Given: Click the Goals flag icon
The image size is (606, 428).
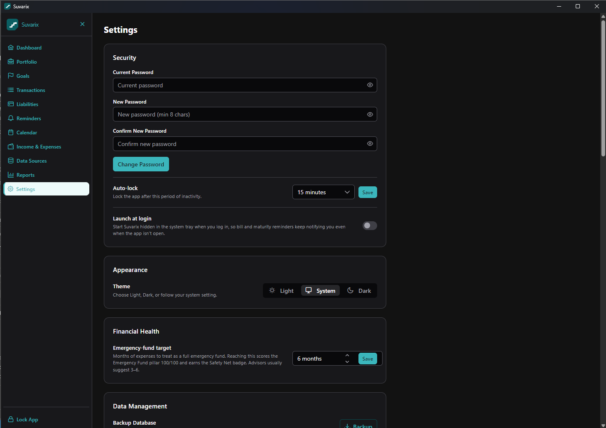Looking at the screenshot, I should (x=11, y=76).
